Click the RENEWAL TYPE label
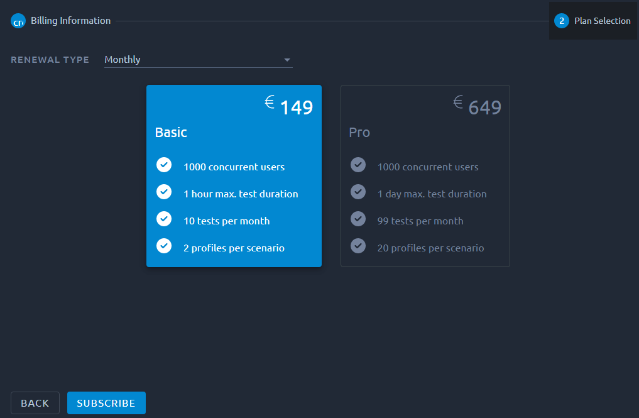The height and width of the screenshot is (418, 639). click(x=50, y=60)
